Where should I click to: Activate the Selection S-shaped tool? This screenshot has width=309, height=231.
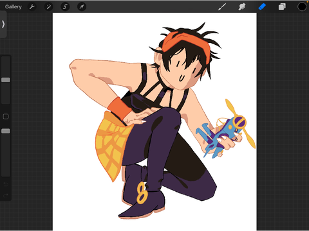click(x=65, y=7)
